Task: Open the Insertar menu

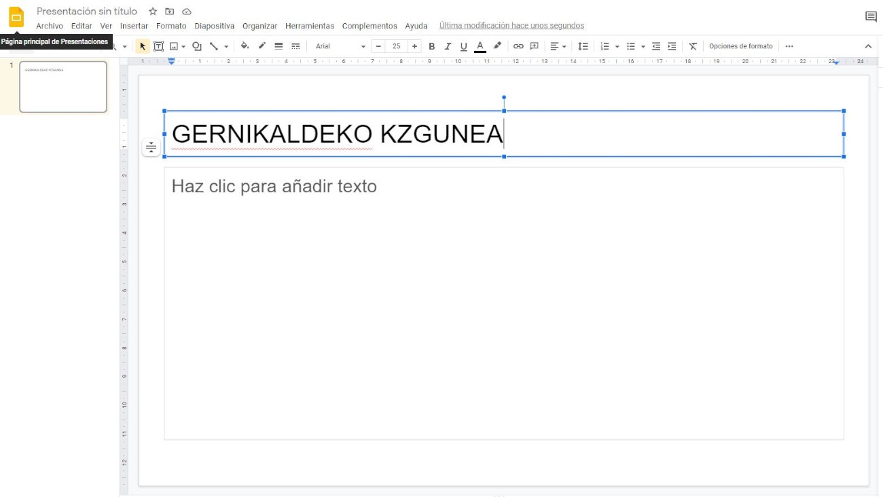Action: (134, 26)
